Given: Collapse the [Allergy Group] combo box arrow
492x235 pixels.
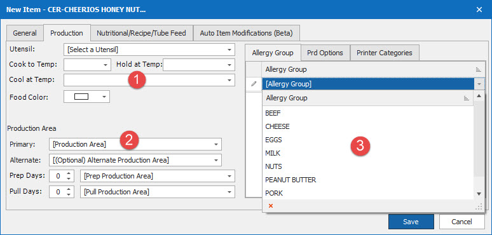Looking at the screenshot, I should tap(479, 84).
